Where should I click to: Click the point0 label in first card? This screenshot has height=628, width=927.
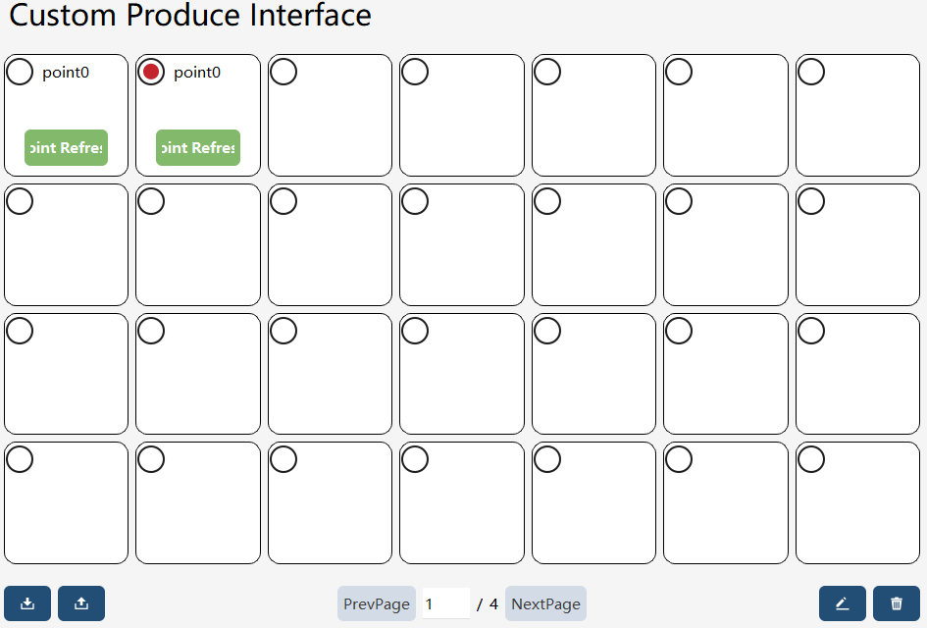pyautogui.click(x=66, y=73)
